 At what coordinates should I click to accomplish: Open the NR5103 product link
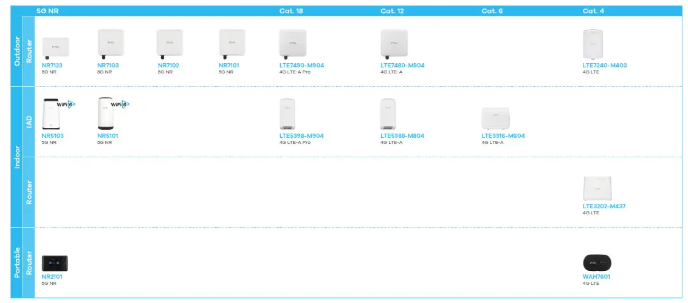point(53,136)
